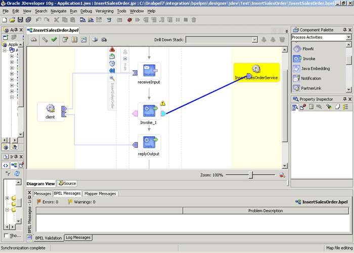354x253 pixels.
Task: Click the receiveInput activity icon
Action: tap(149, 70)
